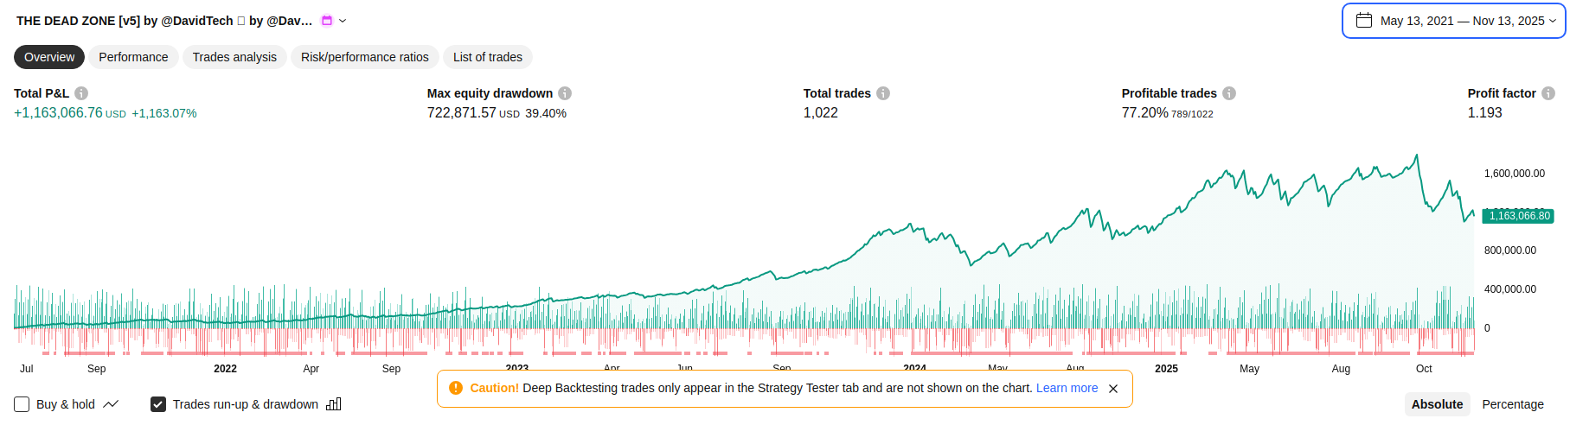Viewport: 1570px width, 425px height.
Task: Dismiss the Deep Backtesting caution banner
Action: [x=1113, y=389]
